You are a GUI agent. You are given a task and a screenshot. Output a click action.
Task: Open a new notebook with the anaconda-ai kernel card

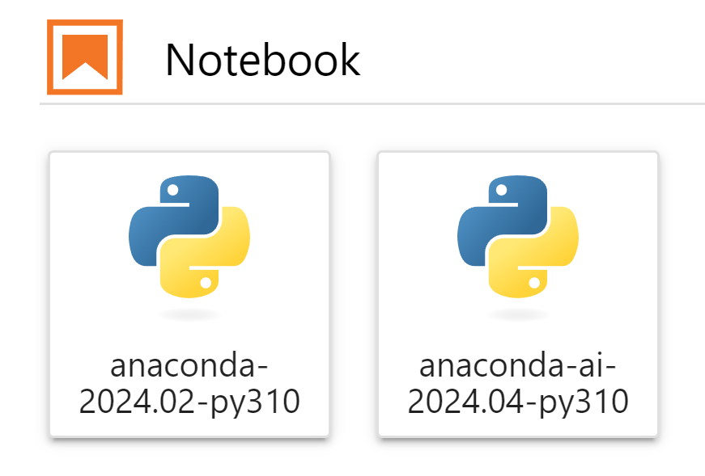point(518,294)
